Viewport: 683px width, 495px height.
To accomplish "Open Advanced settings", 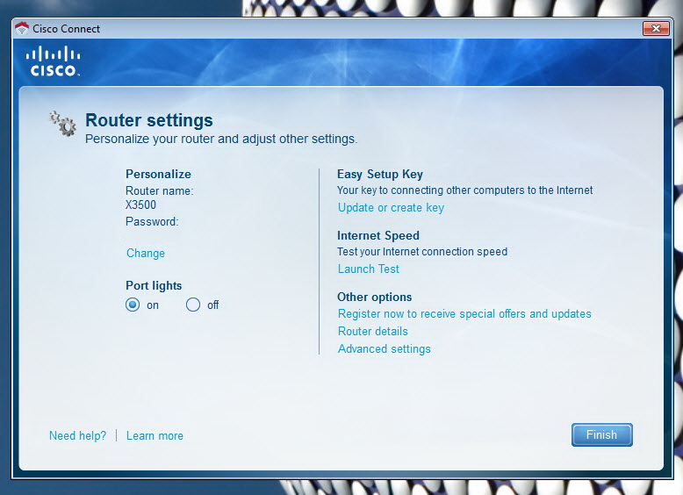I will (x=385, y=348).
